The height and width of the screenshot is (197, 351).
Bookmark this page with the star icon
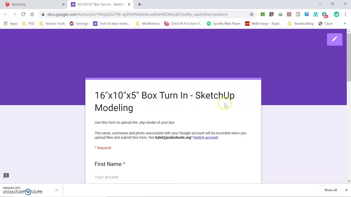[251, 14]
